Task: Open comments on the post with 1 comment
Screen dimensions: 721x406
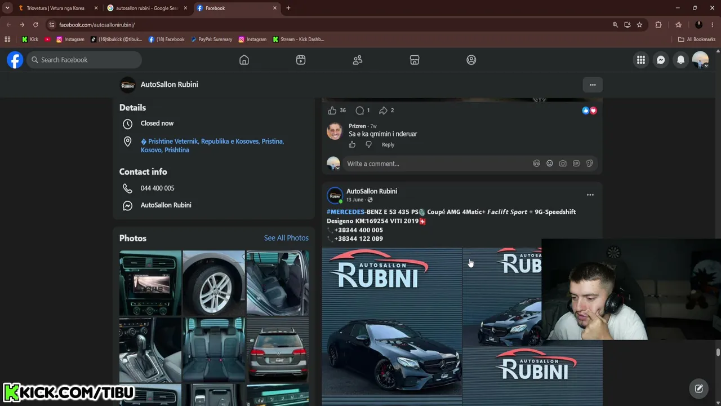Action: point(360,111)
